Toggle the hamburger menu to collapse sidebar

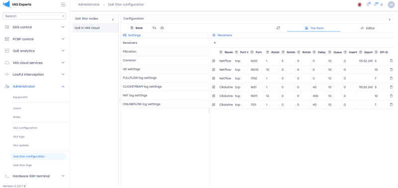tap(63, 4)
